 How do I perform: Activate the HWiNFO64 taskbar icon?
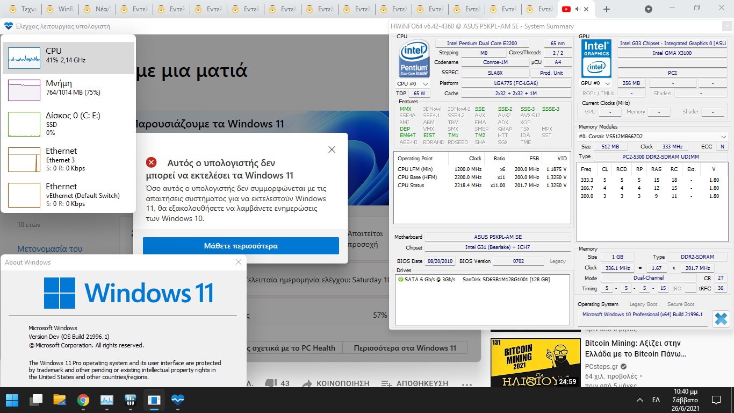(130, 400)
